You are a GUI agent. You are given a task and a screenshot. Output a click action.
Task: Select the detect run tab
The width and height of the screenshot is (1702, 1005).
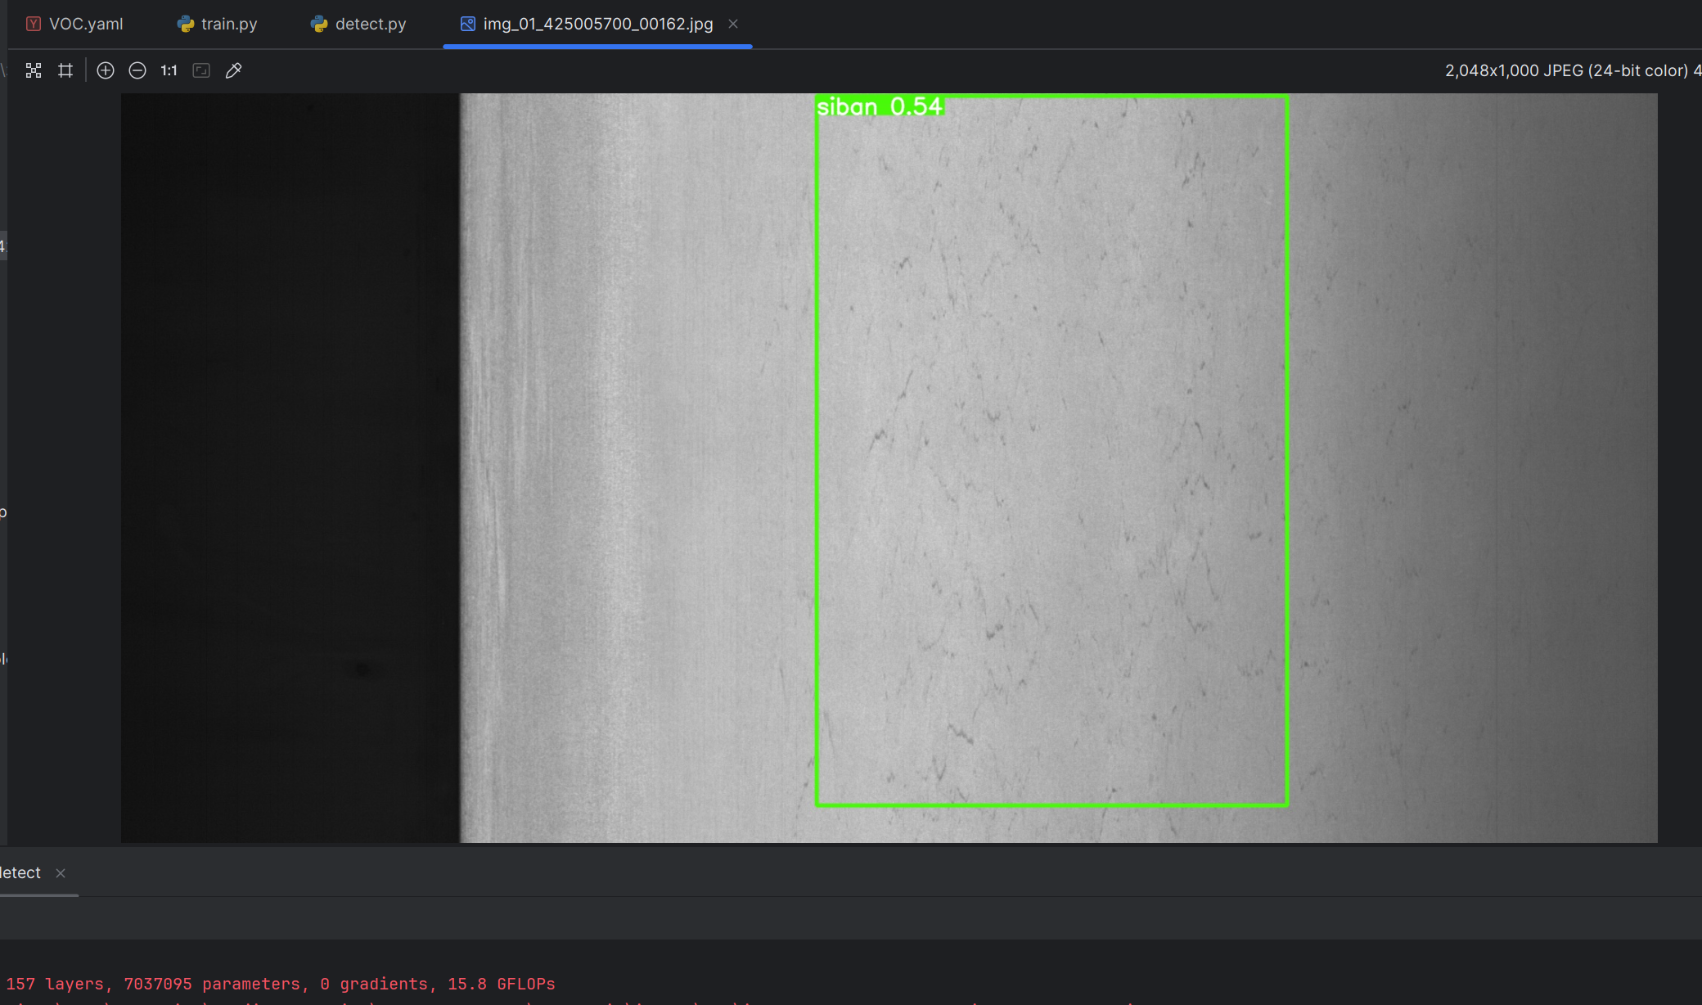coord(21,872)
